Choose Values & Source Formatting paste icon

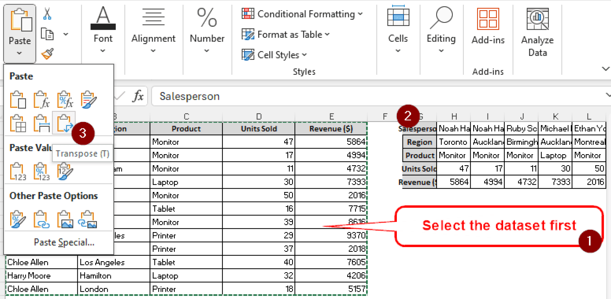coord(65,171)
